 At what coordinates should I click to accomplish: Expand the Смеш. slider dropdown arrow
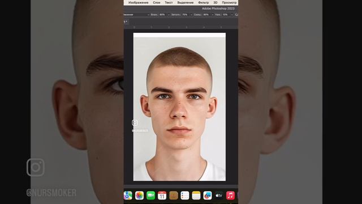coord(213,15)
